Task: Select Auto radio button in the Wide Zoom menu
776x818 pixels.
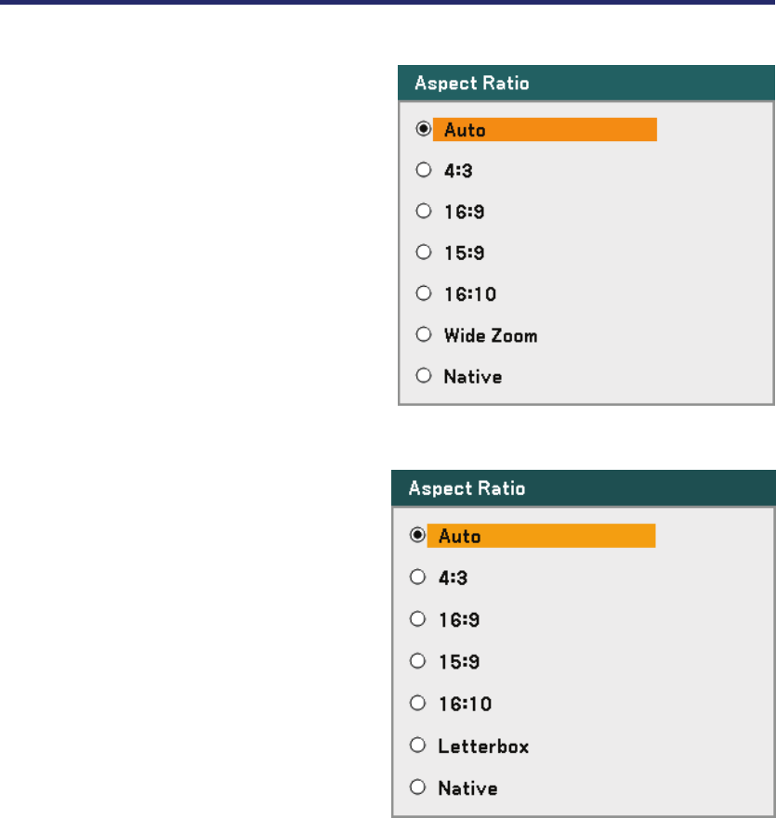Action: 424,129
